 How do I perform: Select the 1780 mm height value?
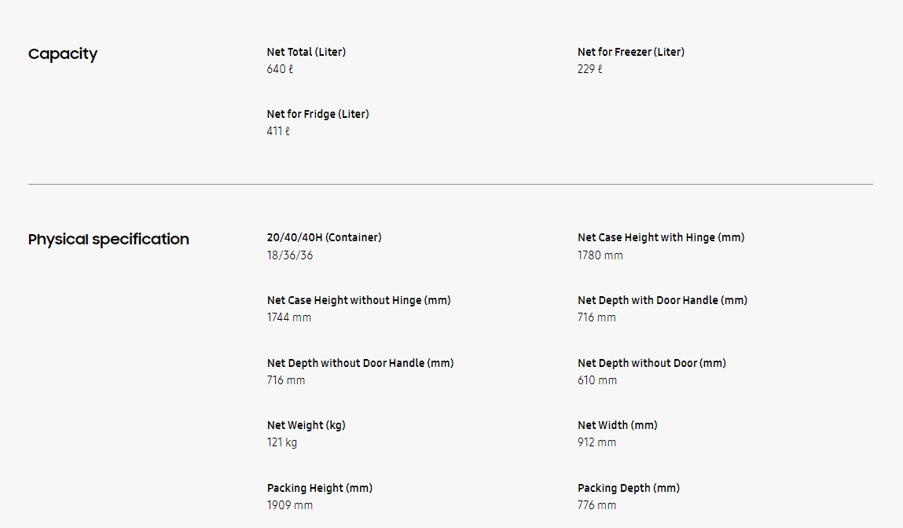[x=600, y=255]
